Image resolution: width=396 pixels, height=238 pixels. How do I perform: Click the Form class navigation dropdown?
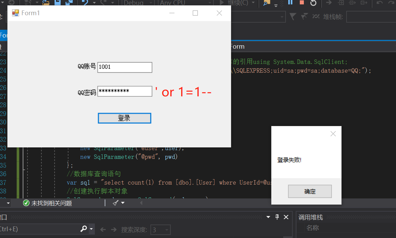point(313,47)
